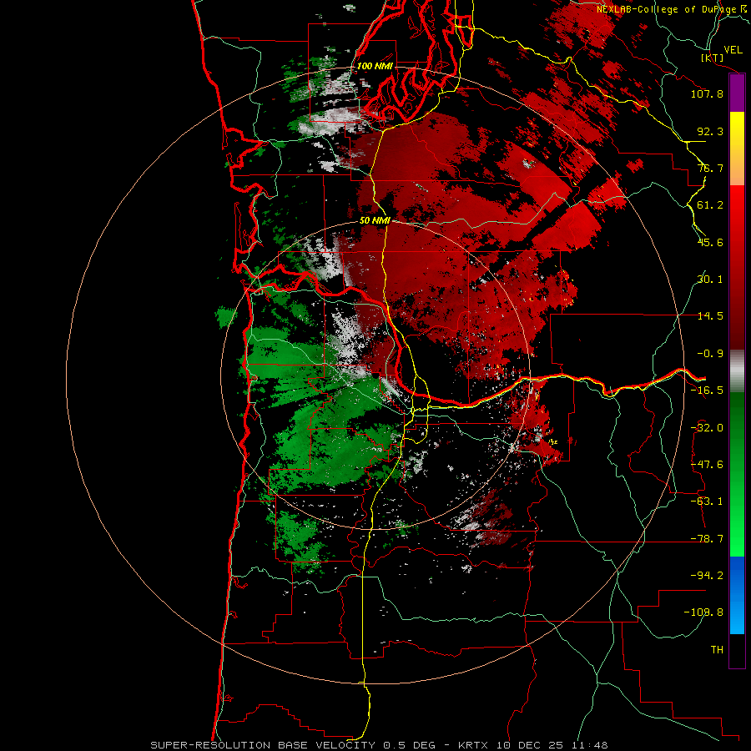Click the -47.6 velocity scale value
This screenshot has width=751, height=751.
[707, 465]
